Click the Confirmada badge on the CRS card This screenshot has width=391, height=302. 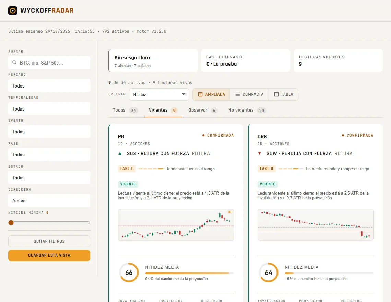358,135
